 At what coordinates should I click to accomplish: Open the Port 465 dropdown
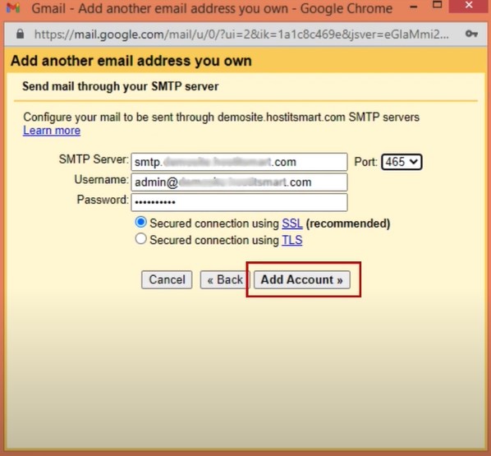pos(402,162)
